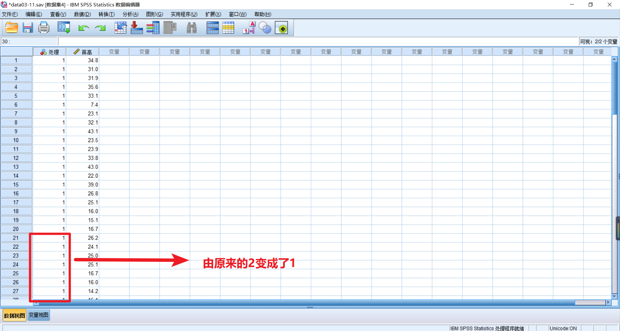Viewport: 620px width, 331px height.
Task: Click horizontal scrollbar right arrow
Action: point(609,302)
